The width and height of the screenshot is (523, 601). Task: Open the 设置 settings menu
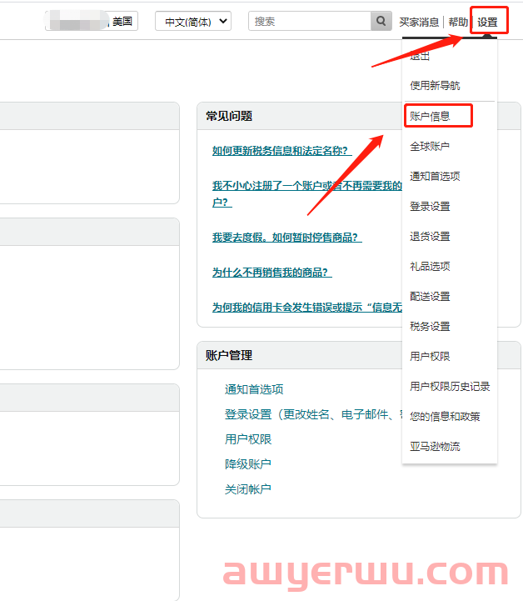pyautogui.click(x=487, y=23)
